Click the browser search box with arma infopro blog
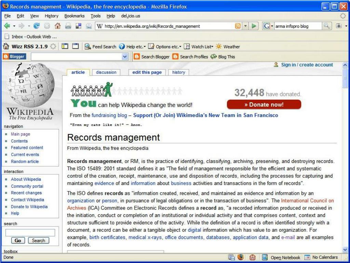Screen dimensions: 350x263 click(x=298, y=26)
